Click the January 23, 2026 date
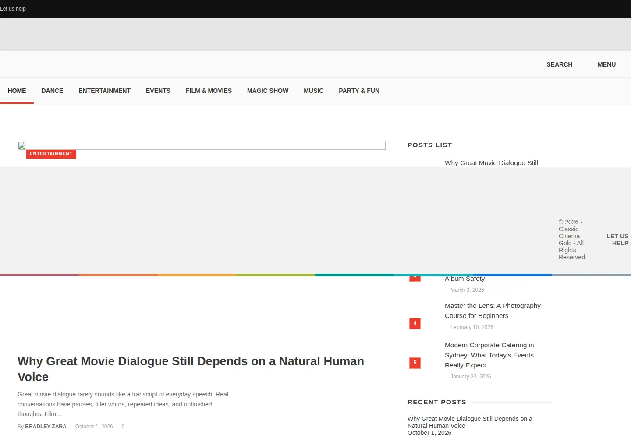 pos(470,377)
